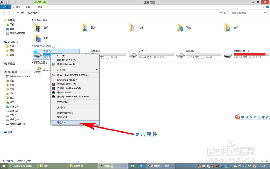The width and height of the screenshot is (270, 169).
Task: Open the Windows Media Player network location
Action: coord(38,70)
